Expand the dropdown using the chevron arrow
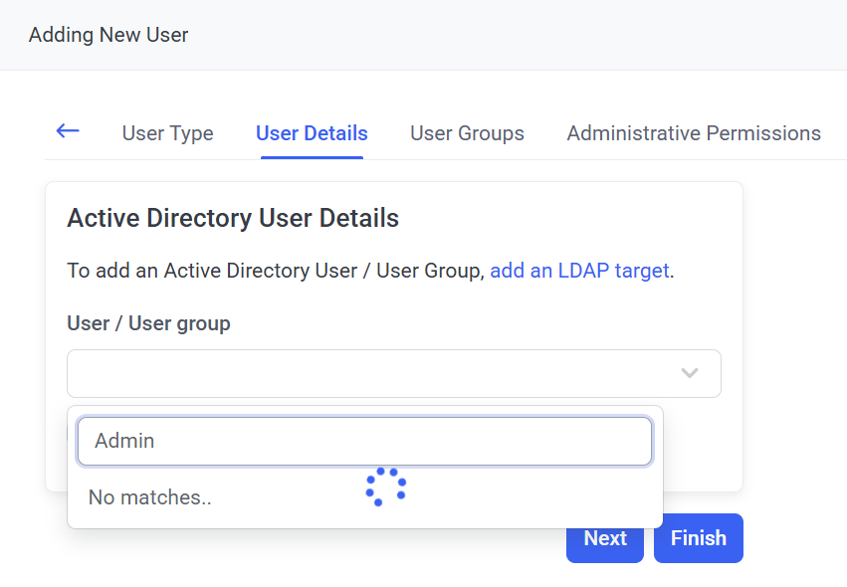The image size is (847, 587). 689,373
